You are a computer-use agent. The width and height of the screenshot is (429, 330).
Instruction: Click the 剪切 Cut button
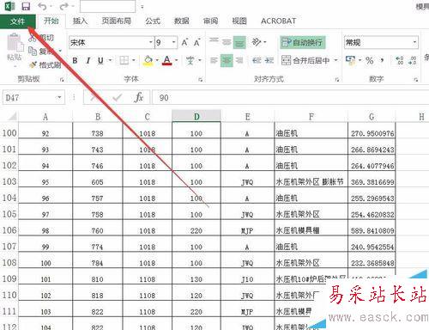pos(41,38)
